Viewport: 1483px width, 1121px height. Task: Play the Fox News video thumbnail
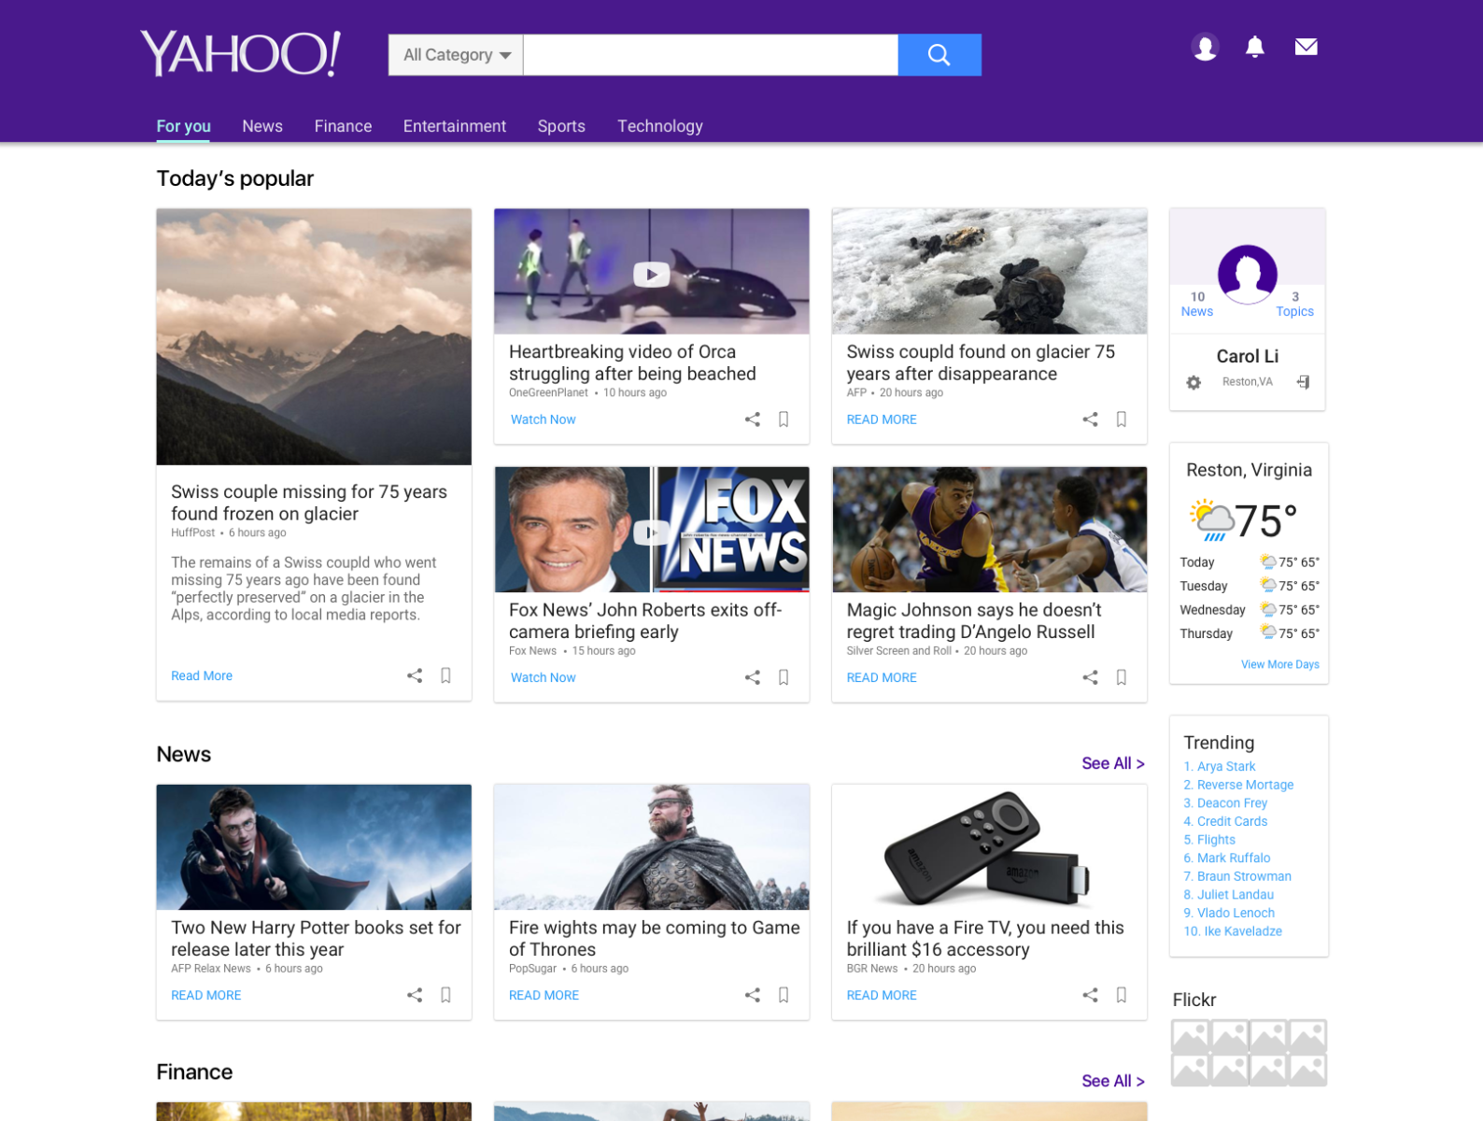tap(652, 532)
